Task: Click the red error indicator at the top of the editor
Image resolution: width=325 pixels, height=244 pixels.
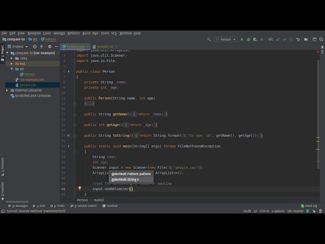Action: [318, 52]
